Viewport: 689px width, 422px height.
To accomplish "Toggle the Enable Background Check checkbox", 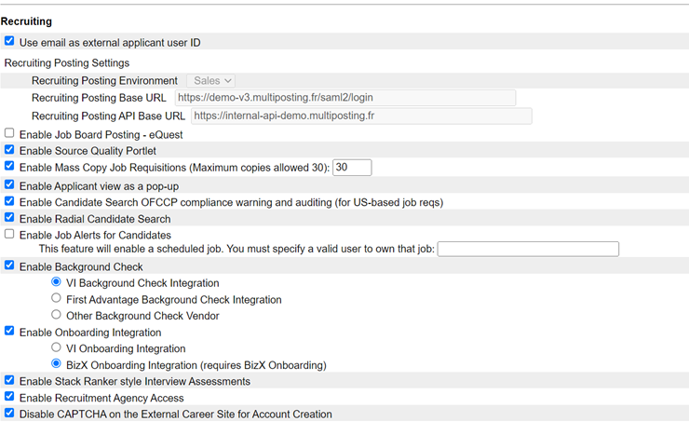I will tap(9, 266).
